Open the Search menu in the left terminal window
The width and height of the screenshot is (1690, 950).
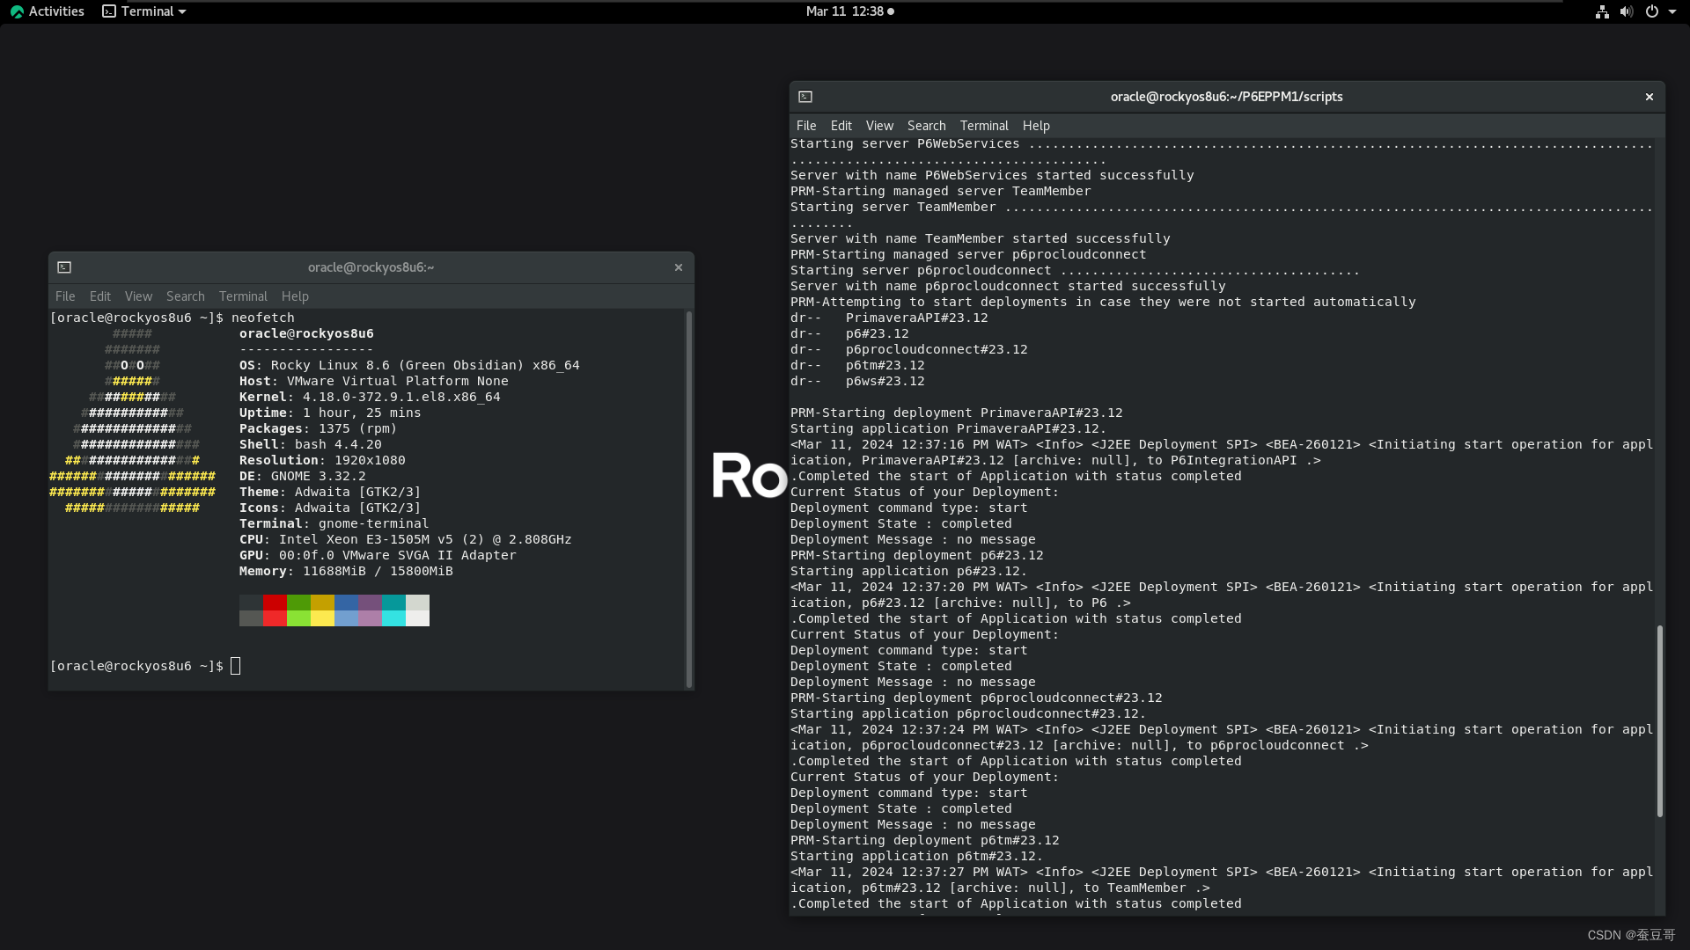coord(185,296)
